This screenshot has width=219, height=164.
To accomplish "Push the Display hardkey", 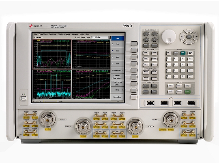I will (x=155, y=59).
